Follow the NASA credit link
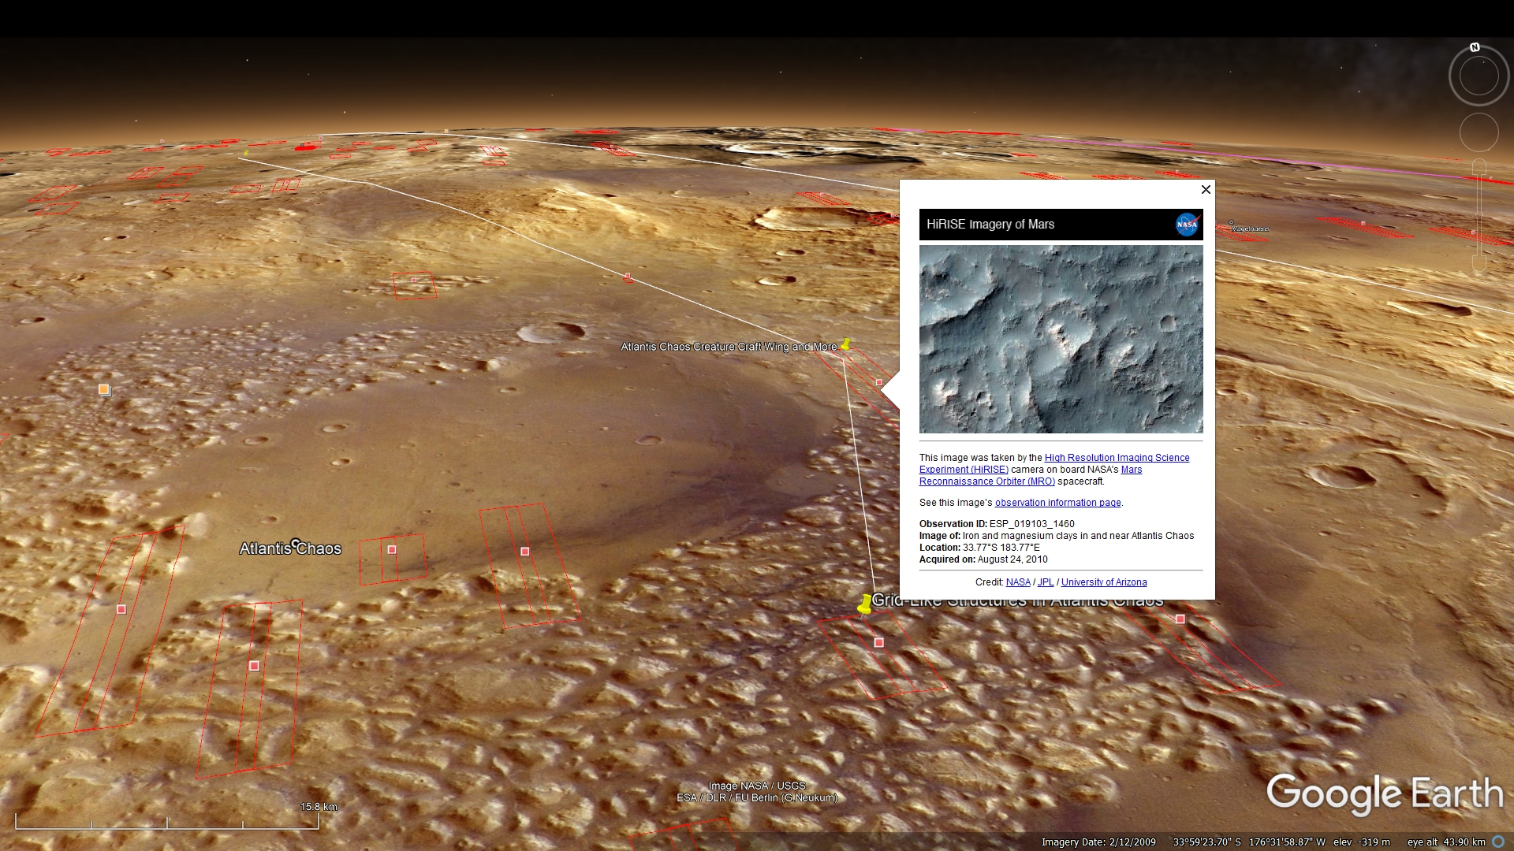 click(1018, 582)
